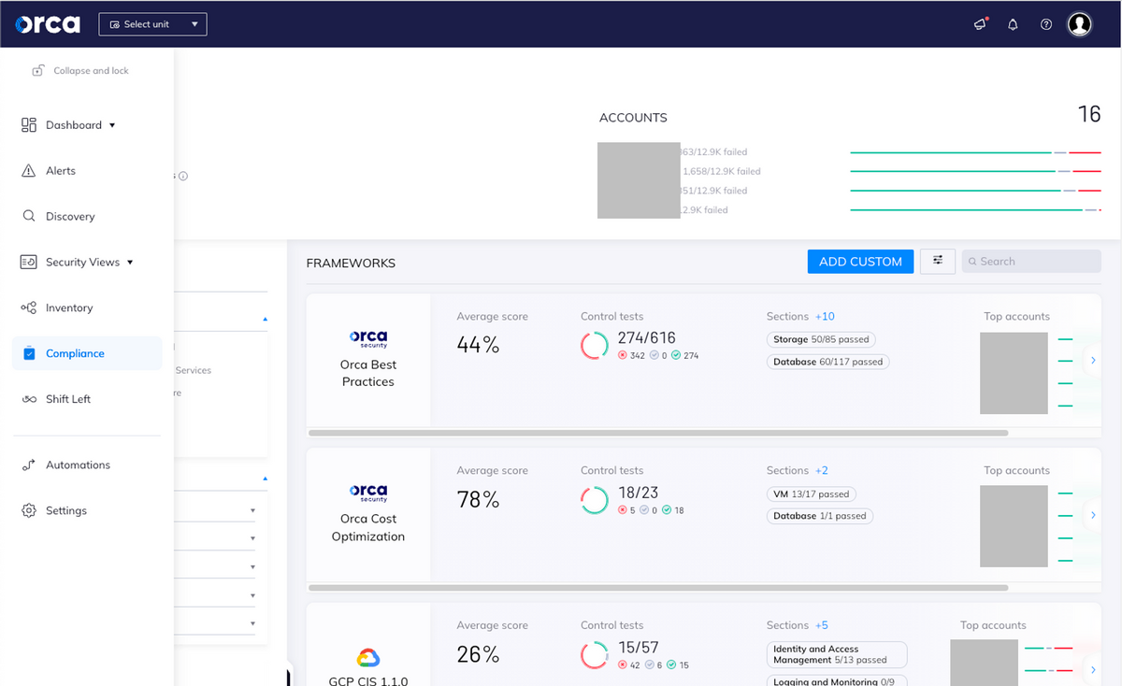Open the Dashboard menu item
This screenshot has width=1122, height=686.
(74, 125)
